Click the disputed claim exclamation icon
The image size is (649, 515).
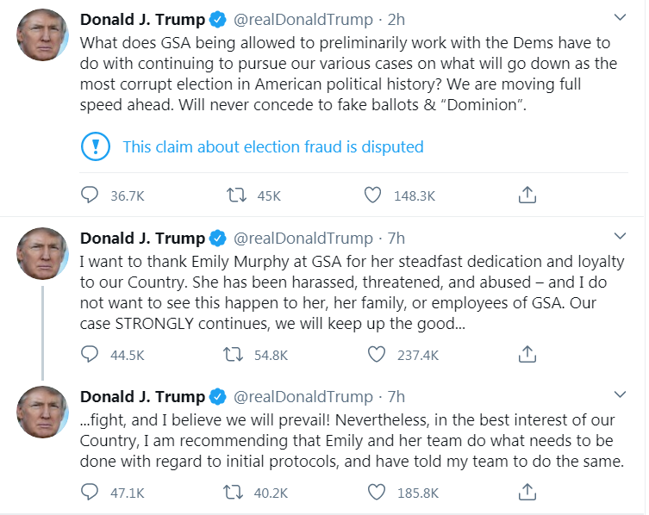click(94, 146)
